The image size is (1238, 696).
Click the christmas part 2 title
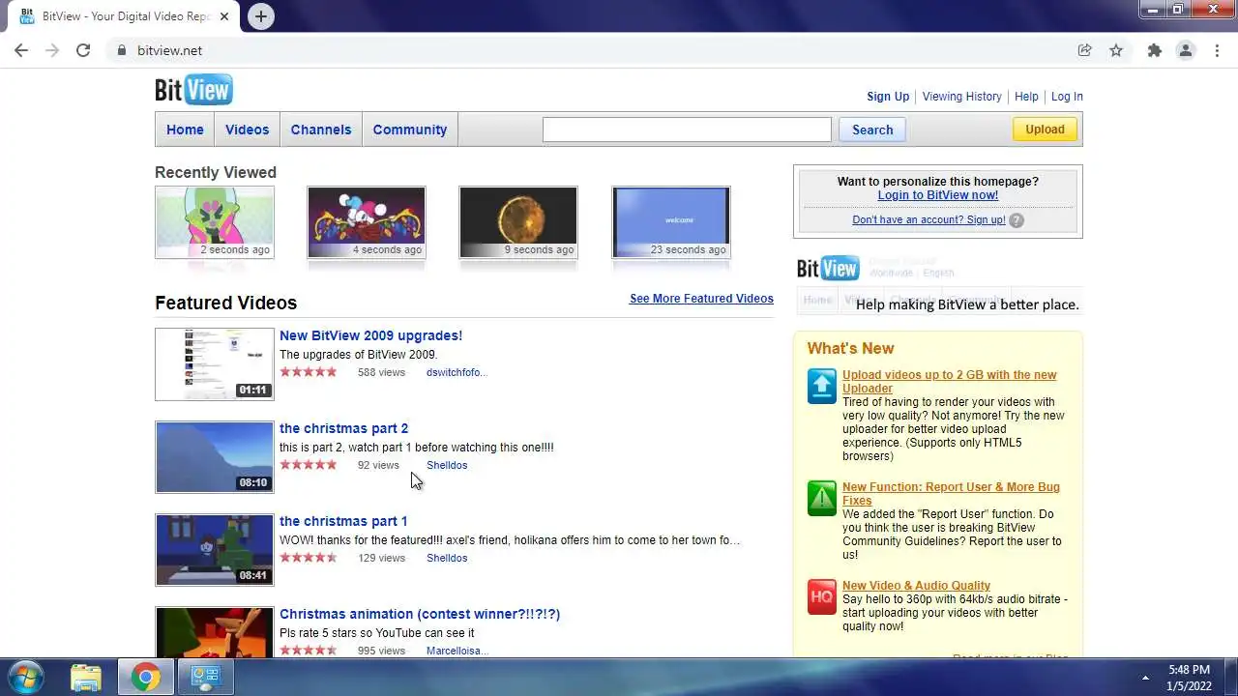tap(343, 428)
